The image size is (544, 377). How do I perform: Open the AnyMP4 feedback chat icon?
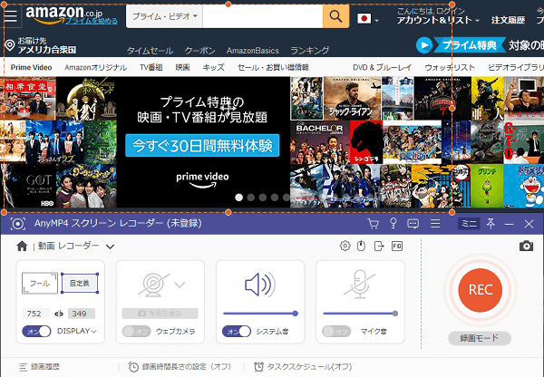click(x=413, y=224)
